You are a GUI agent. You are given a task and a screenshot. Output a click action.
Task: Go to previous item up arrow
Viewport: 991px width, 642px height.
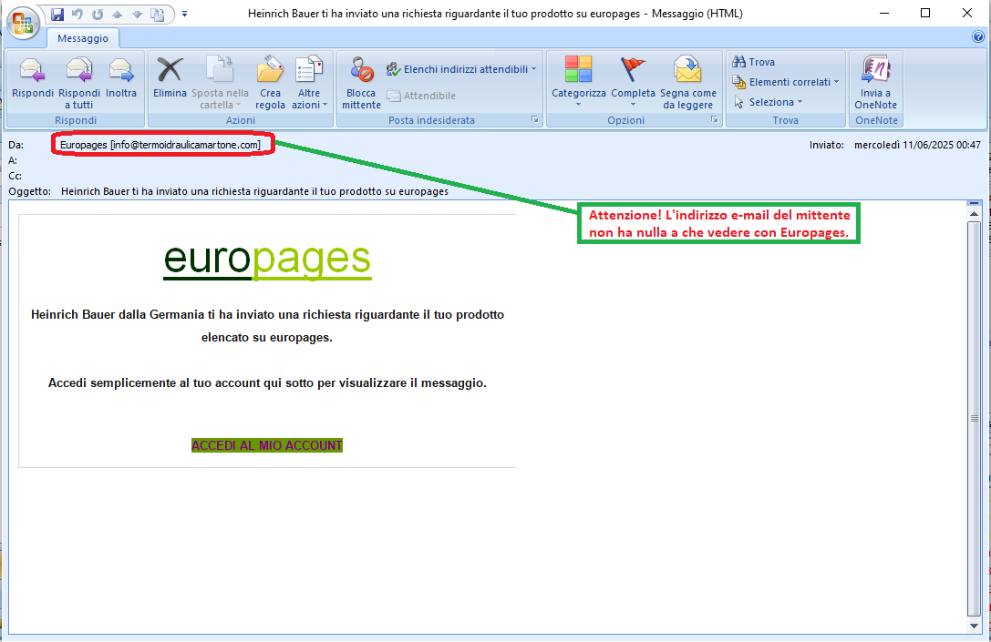[118, 14]
